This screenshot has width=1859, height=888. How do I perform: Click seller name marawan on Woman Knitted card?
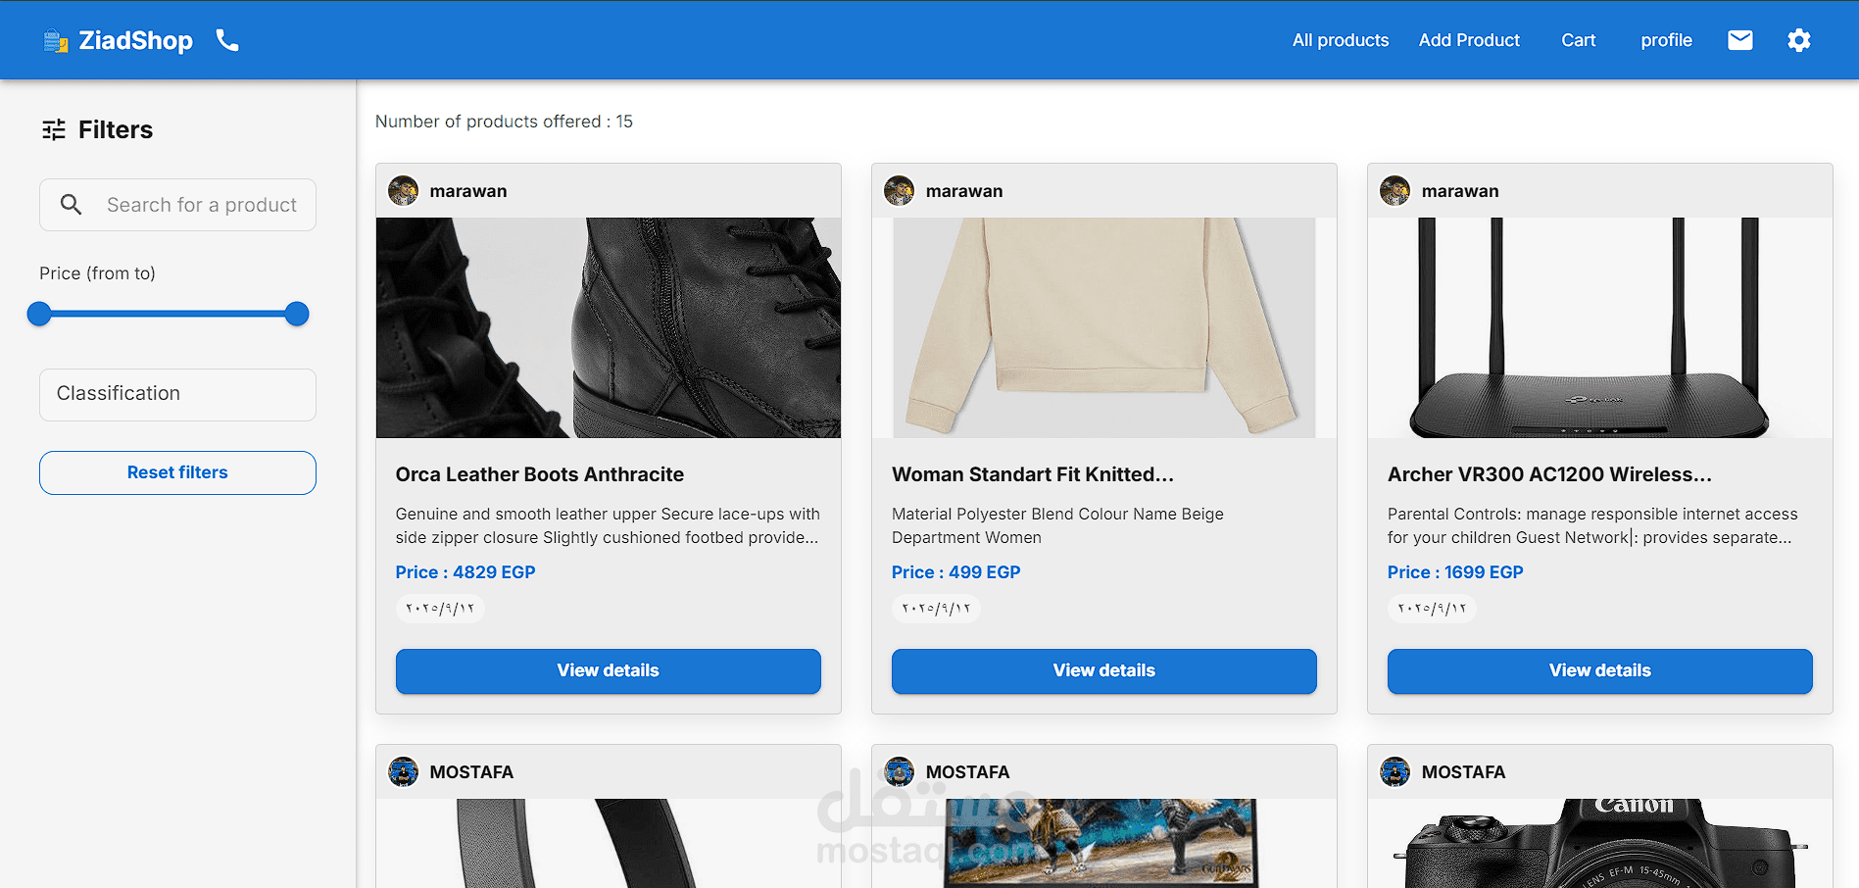click(964, 191)
